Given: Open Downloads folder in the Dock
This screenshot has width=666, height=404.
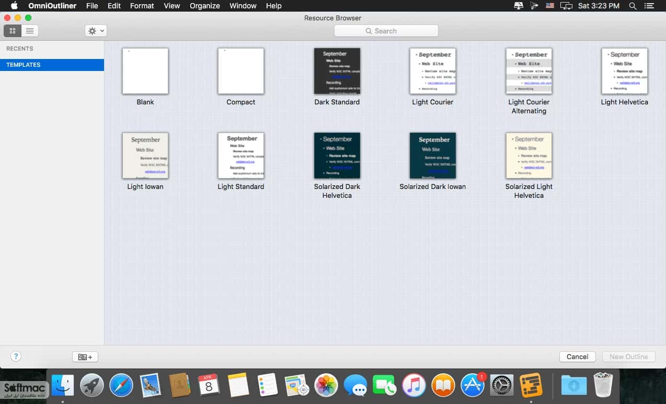Looking at the screenshot, I should coord(574,386).
